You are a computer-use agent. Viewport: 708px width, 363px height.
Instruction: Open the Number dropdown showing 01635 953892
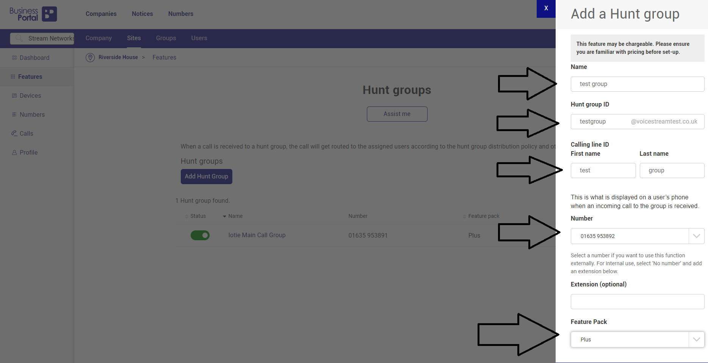696,236
